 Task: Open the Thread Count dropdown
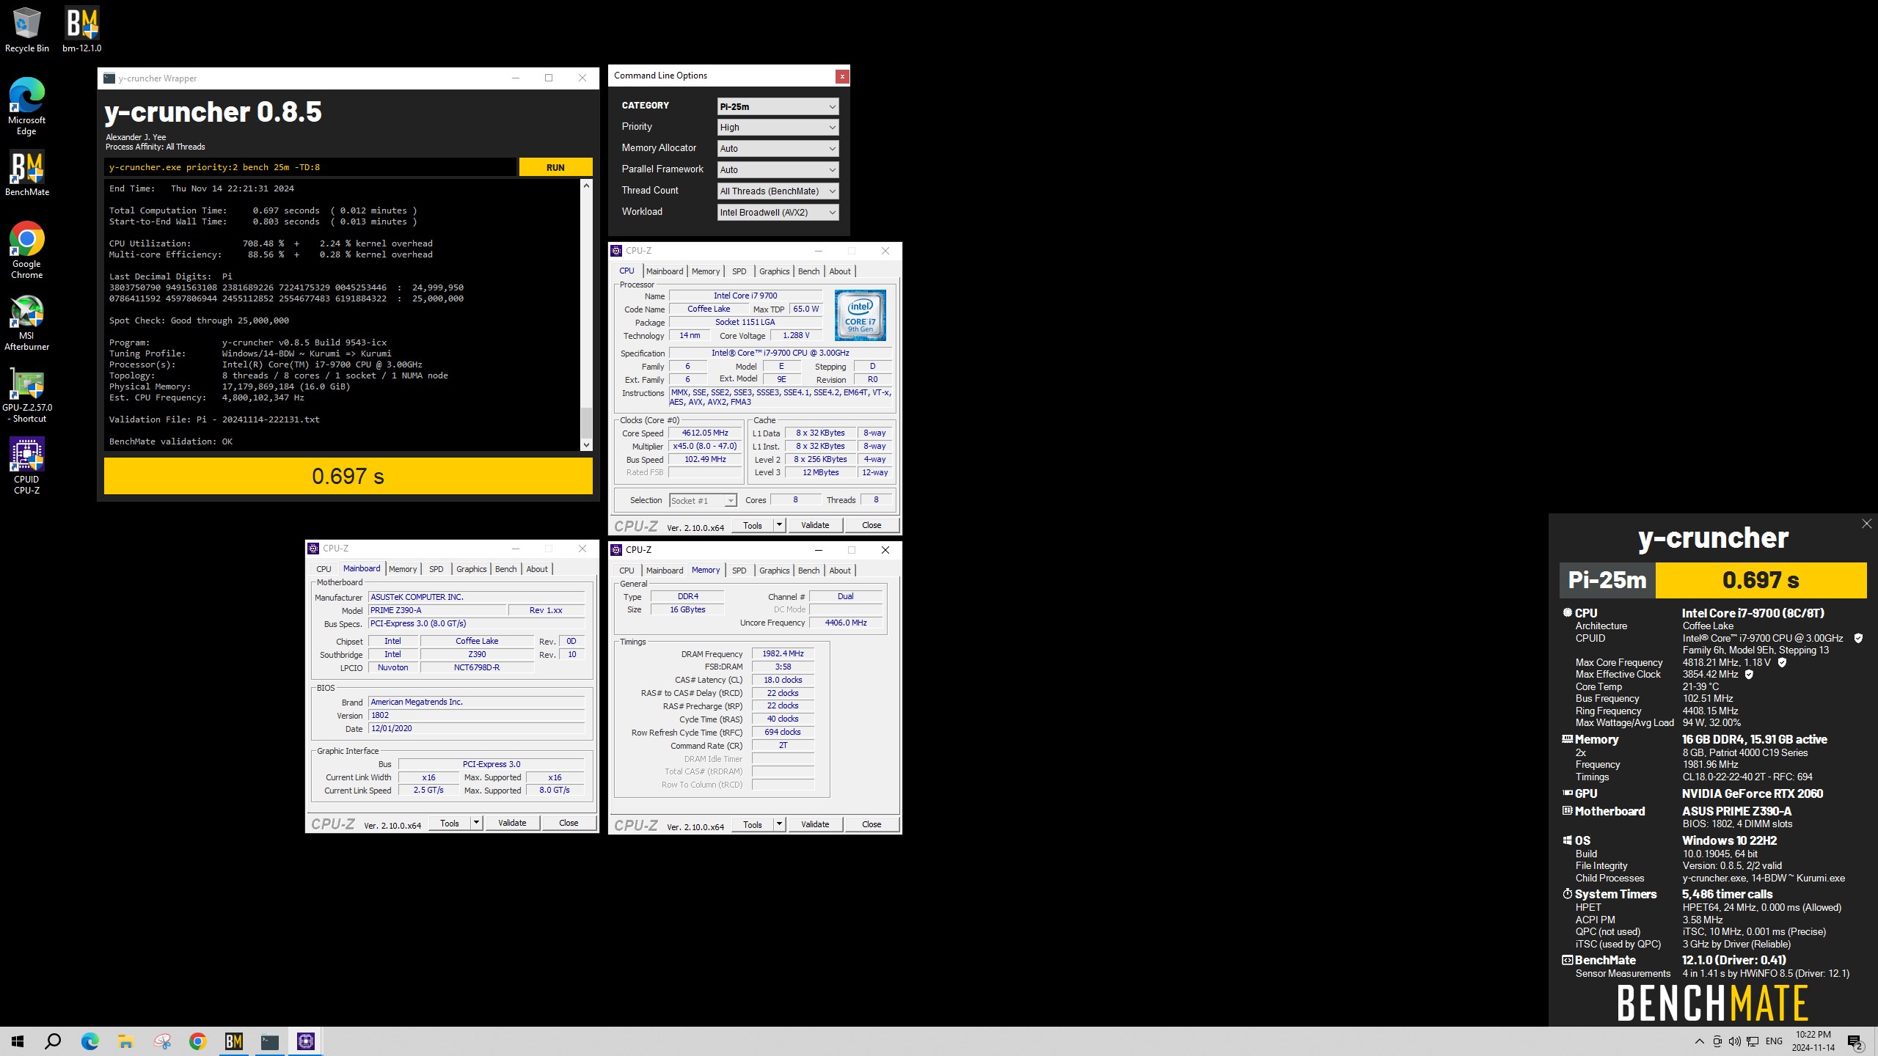click(778, 191)
